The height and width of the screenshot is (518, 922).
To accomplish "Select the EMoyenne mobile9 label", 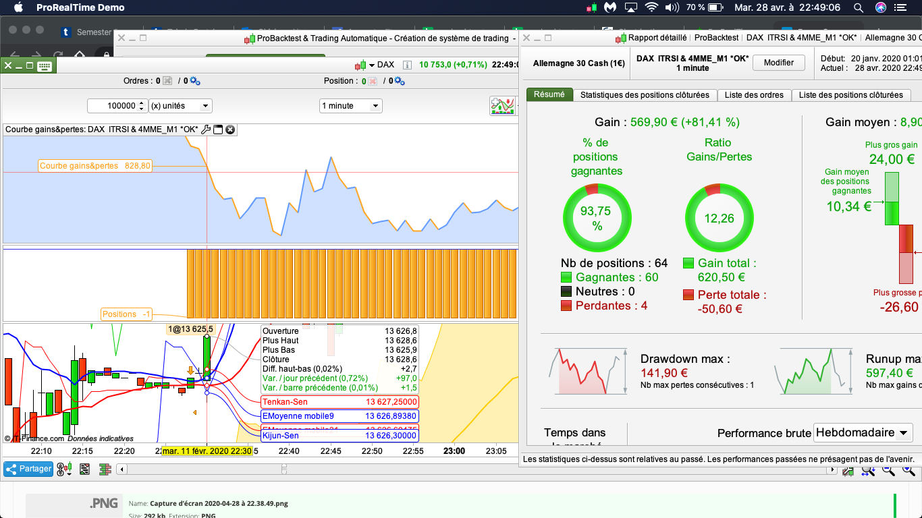I will point(340,416).
